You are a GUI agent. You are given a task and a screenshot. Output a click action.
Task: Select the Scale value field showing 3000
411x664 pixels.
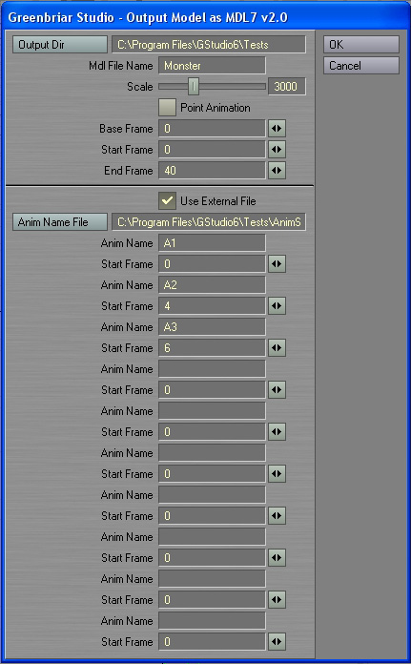(287, 87)
